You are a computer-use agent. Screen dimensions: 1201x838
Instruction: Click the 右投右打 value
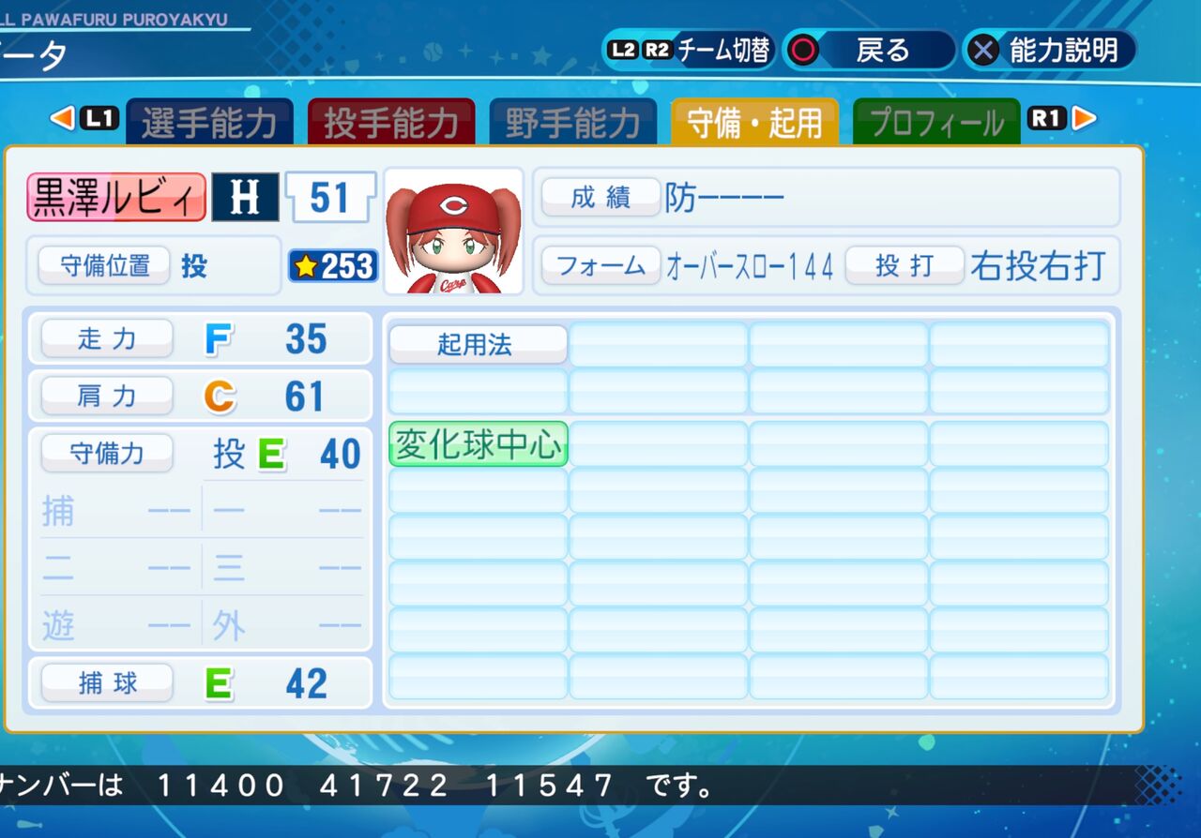coord(1038,267)
